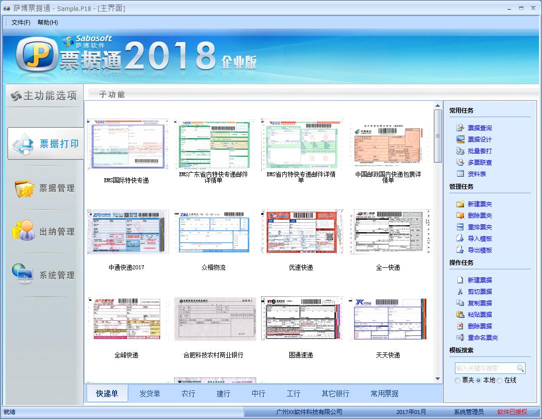542x419 pixels.
Task: Click the 导出模板 icon
Action: click(x=460, y=250)
